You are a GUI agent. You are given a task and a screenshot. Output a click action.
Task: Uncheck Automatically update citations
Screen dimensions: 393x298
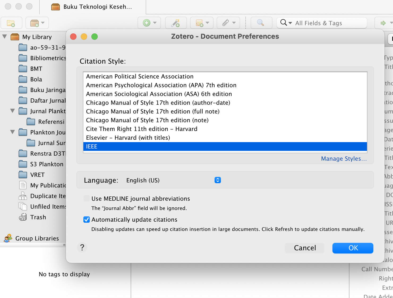tap(87, 220)
